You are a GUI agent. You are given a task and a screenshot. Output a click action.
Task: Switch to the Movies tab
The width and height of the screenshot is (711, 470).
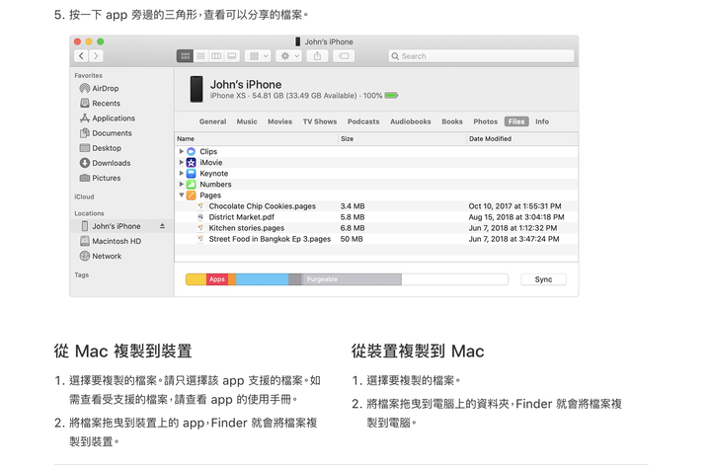279,121
